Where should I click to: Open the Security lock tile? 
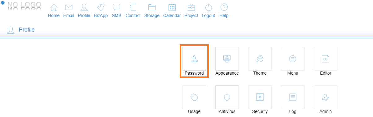[x=260, y=97]
